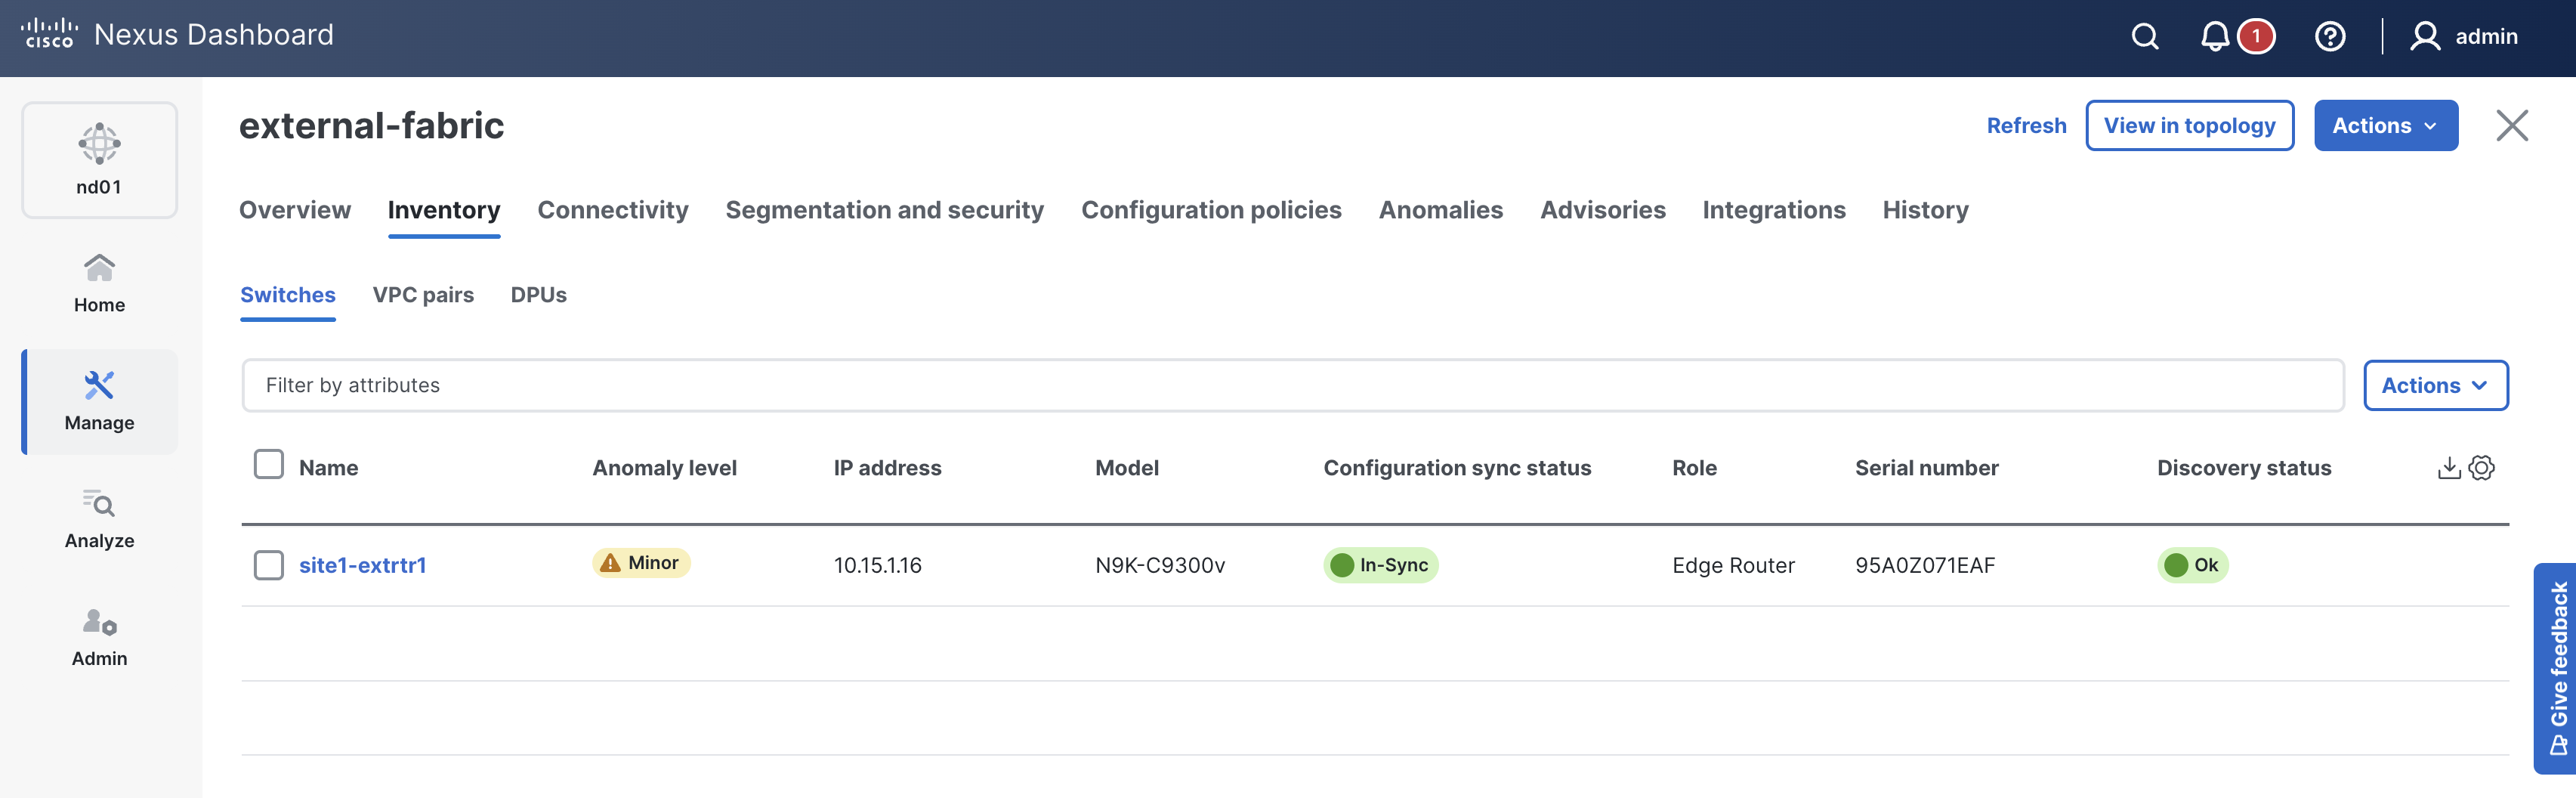Expand the fabric-level Actions dropdown
The image size is (2576, 798).
pos(2385,126)
